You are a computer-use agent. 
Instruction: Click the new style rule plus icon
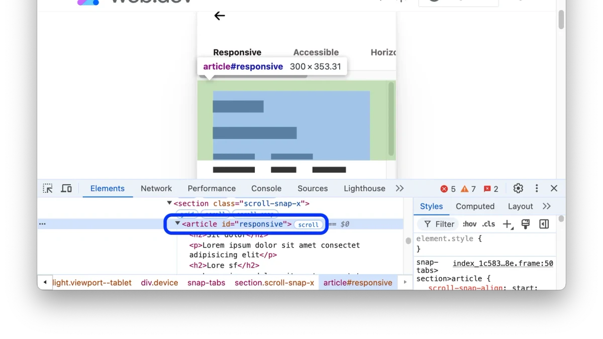pos(508,224)
